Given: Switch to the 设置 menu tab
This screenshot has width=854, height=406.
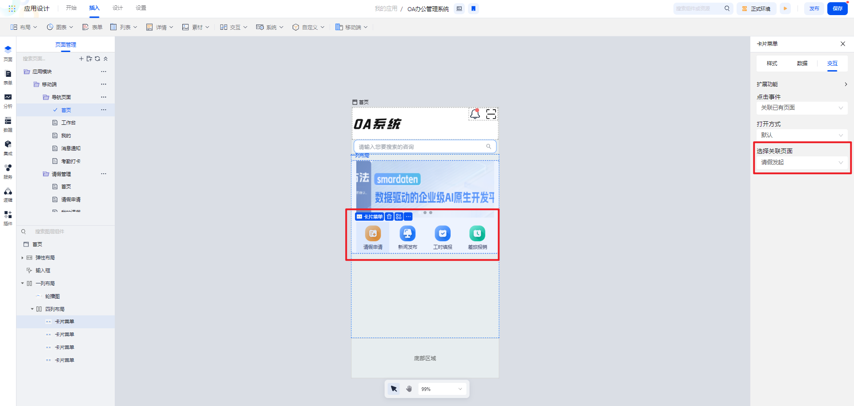Looking at the screenshot, I should (141, 8).
